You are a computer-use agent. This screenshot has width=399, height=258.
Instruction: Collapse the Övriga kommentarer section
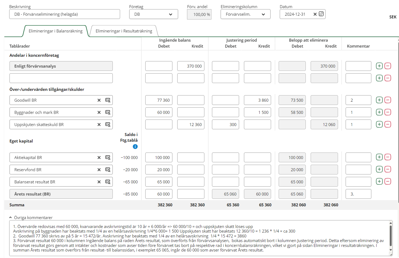11,217
